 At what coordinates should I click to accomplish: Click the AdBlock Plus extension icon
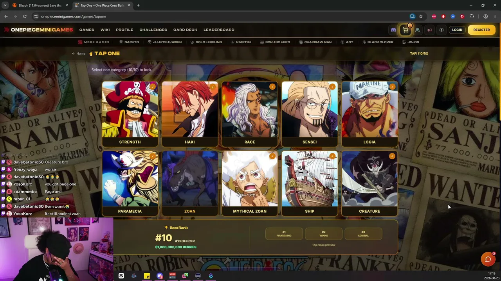(434, 16)
